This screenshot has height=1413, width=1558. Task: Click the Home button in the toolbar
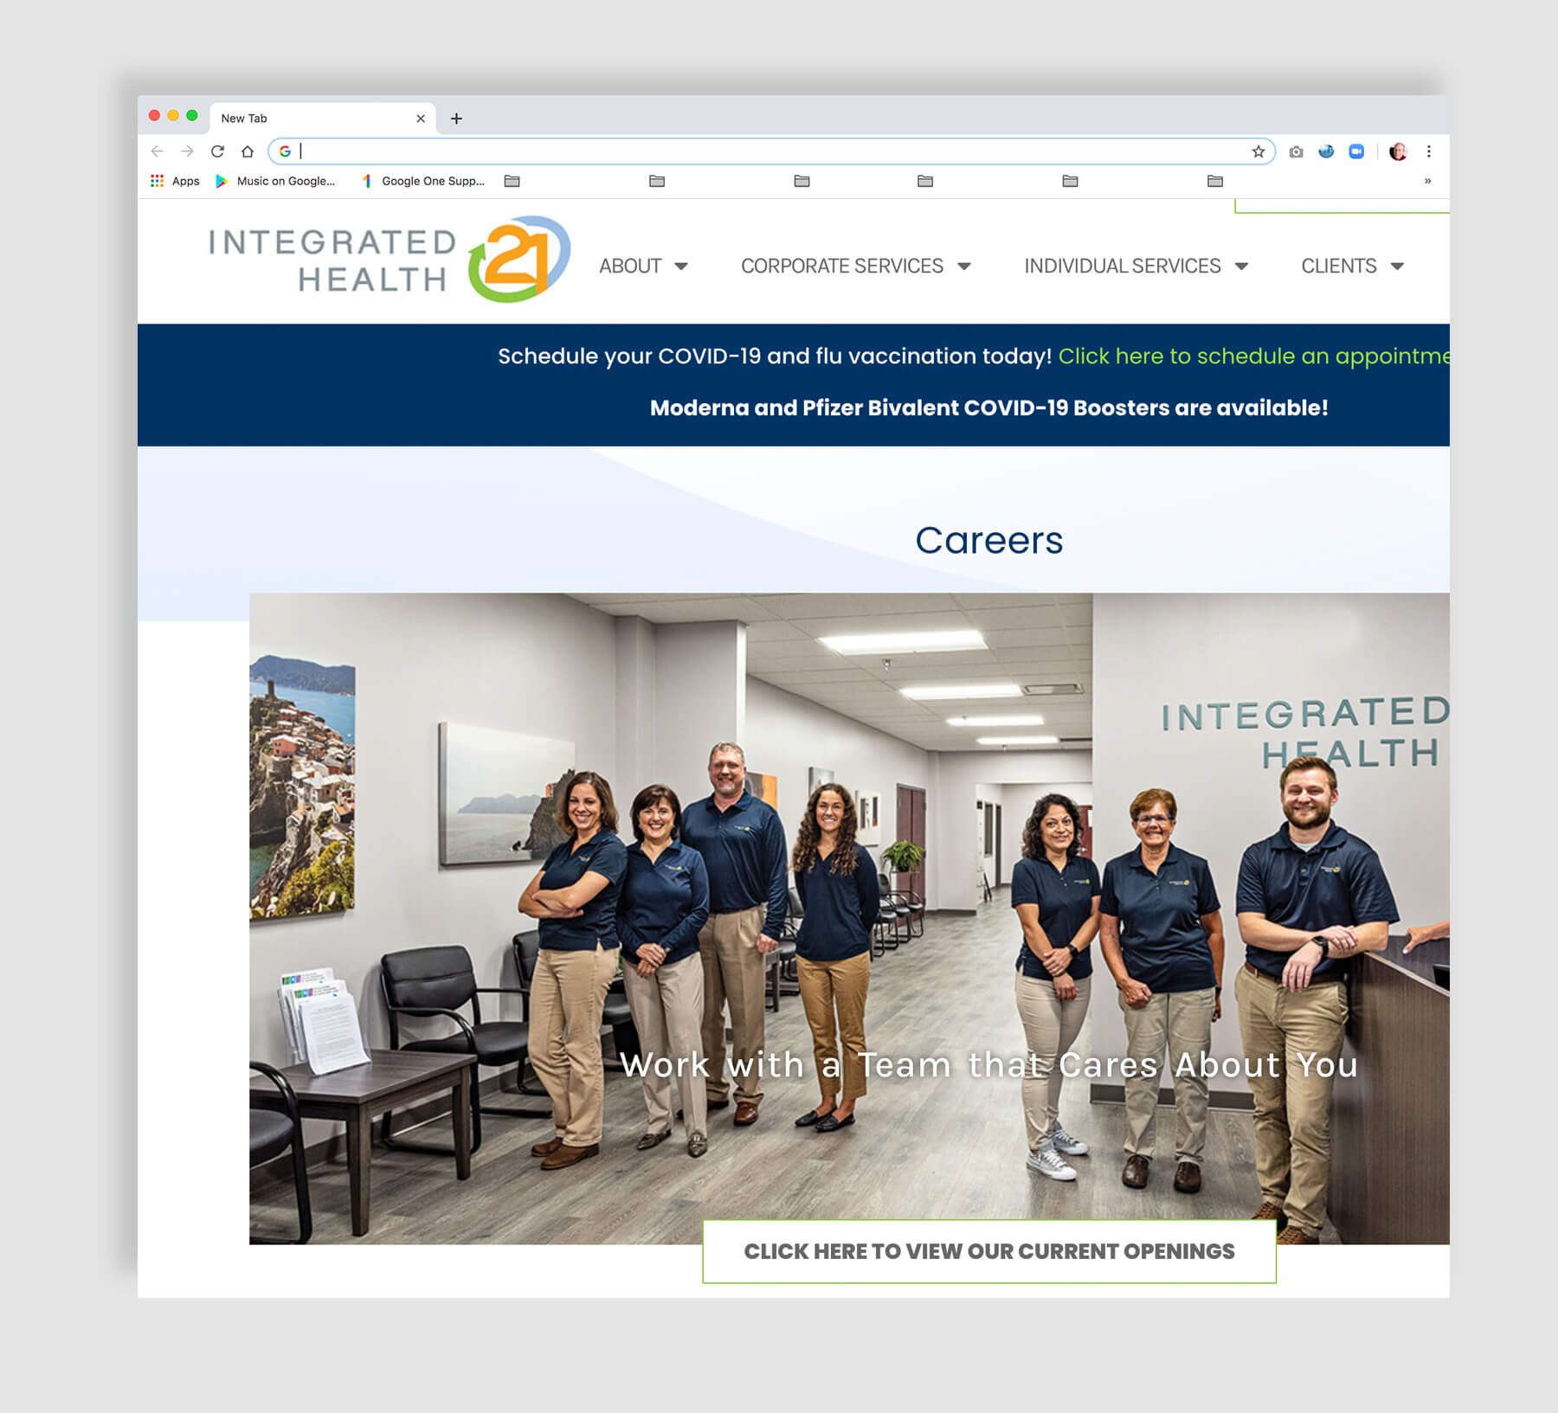[x=248, y=151]
